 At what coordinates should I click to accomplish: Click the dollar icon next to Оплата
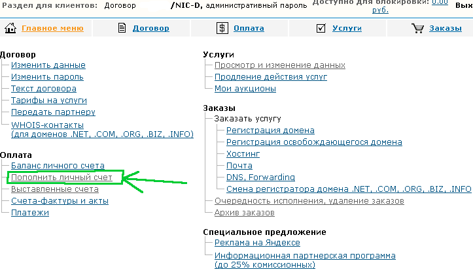[x=222, y=28]
